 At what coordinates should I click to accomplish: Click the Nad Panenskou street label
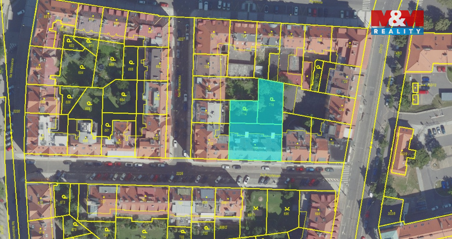point(178,86)
